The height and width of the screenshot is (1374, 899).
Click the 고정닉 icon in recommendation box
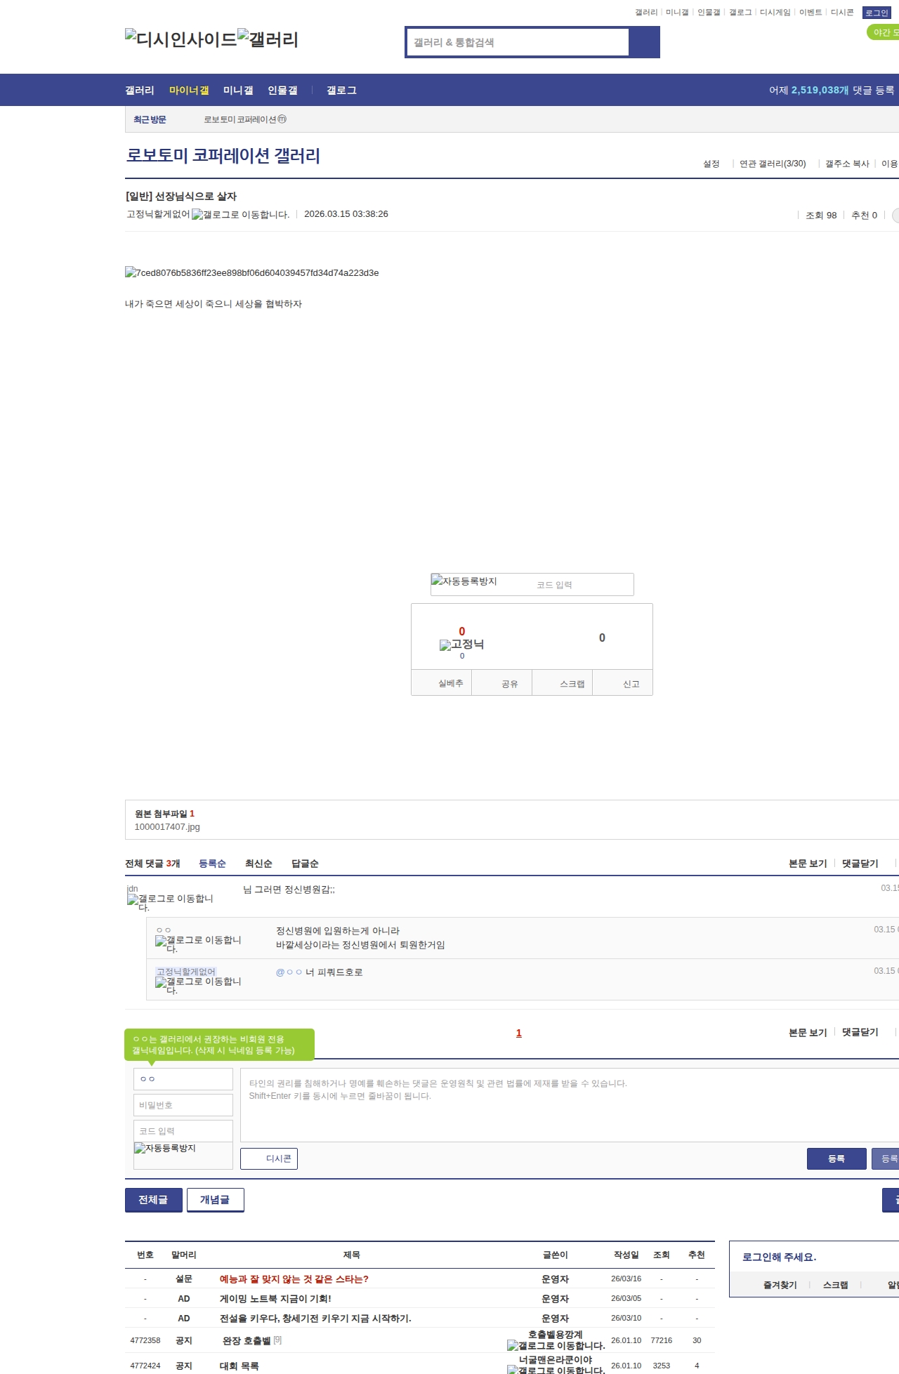click(x=461, y=645)
